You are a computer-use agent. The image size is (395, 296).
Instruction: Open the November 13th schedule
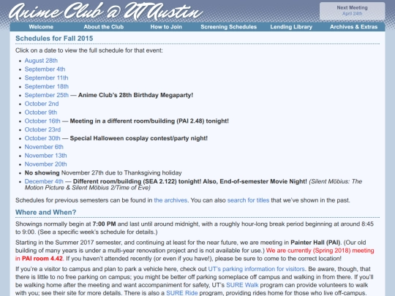pyautogui.click(x=45, y=156)
